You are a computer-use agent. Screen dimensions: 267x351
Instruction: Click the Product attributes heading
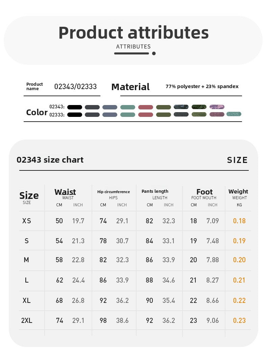tap(133, 33)
